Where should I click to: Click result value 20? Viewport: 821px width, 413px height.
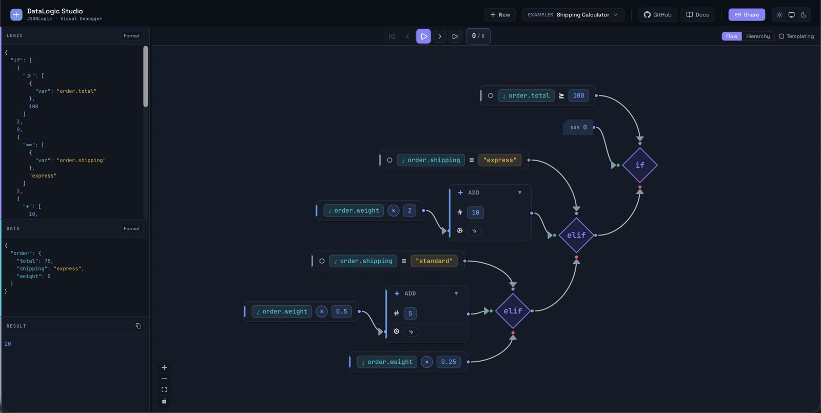pos(8,344)
